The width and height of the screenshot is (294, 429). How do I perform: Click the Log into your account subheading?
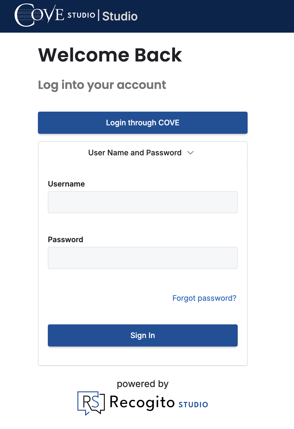pos(102,85)
